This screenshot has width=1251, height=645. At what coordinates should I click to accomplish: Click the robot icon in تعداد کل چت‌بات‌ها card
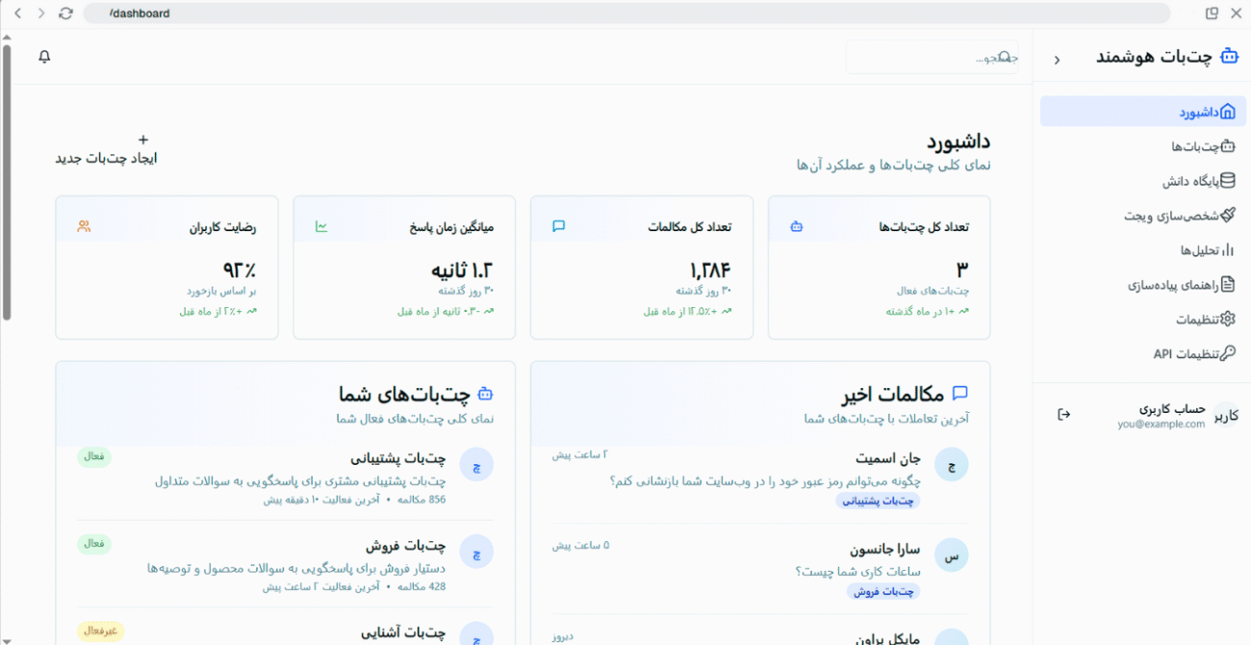[796, 227]
